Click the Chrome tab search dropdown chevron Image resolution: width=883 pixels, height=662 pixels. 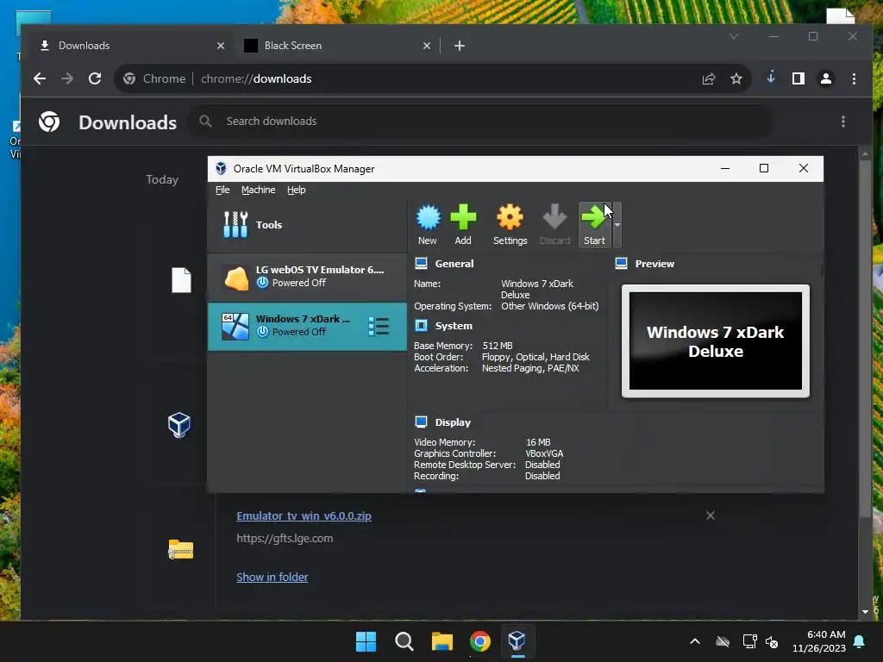click(x=733, y=36)
